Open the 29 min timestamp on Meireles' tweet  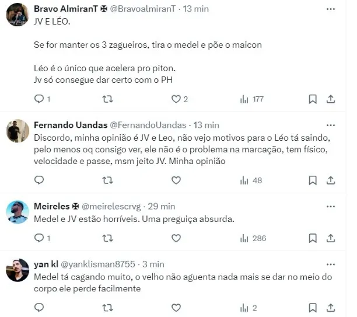(161, 206)
